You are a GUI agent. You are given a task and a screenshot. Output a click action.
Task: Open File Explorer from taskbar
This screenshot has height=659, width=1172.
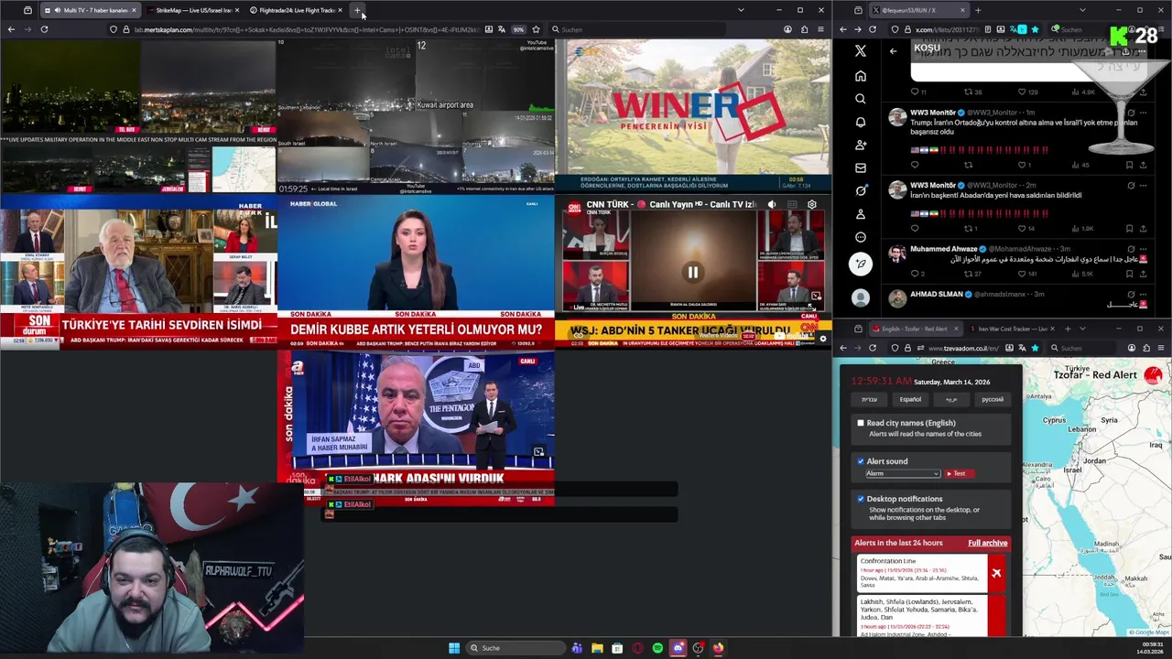(597, 648)
